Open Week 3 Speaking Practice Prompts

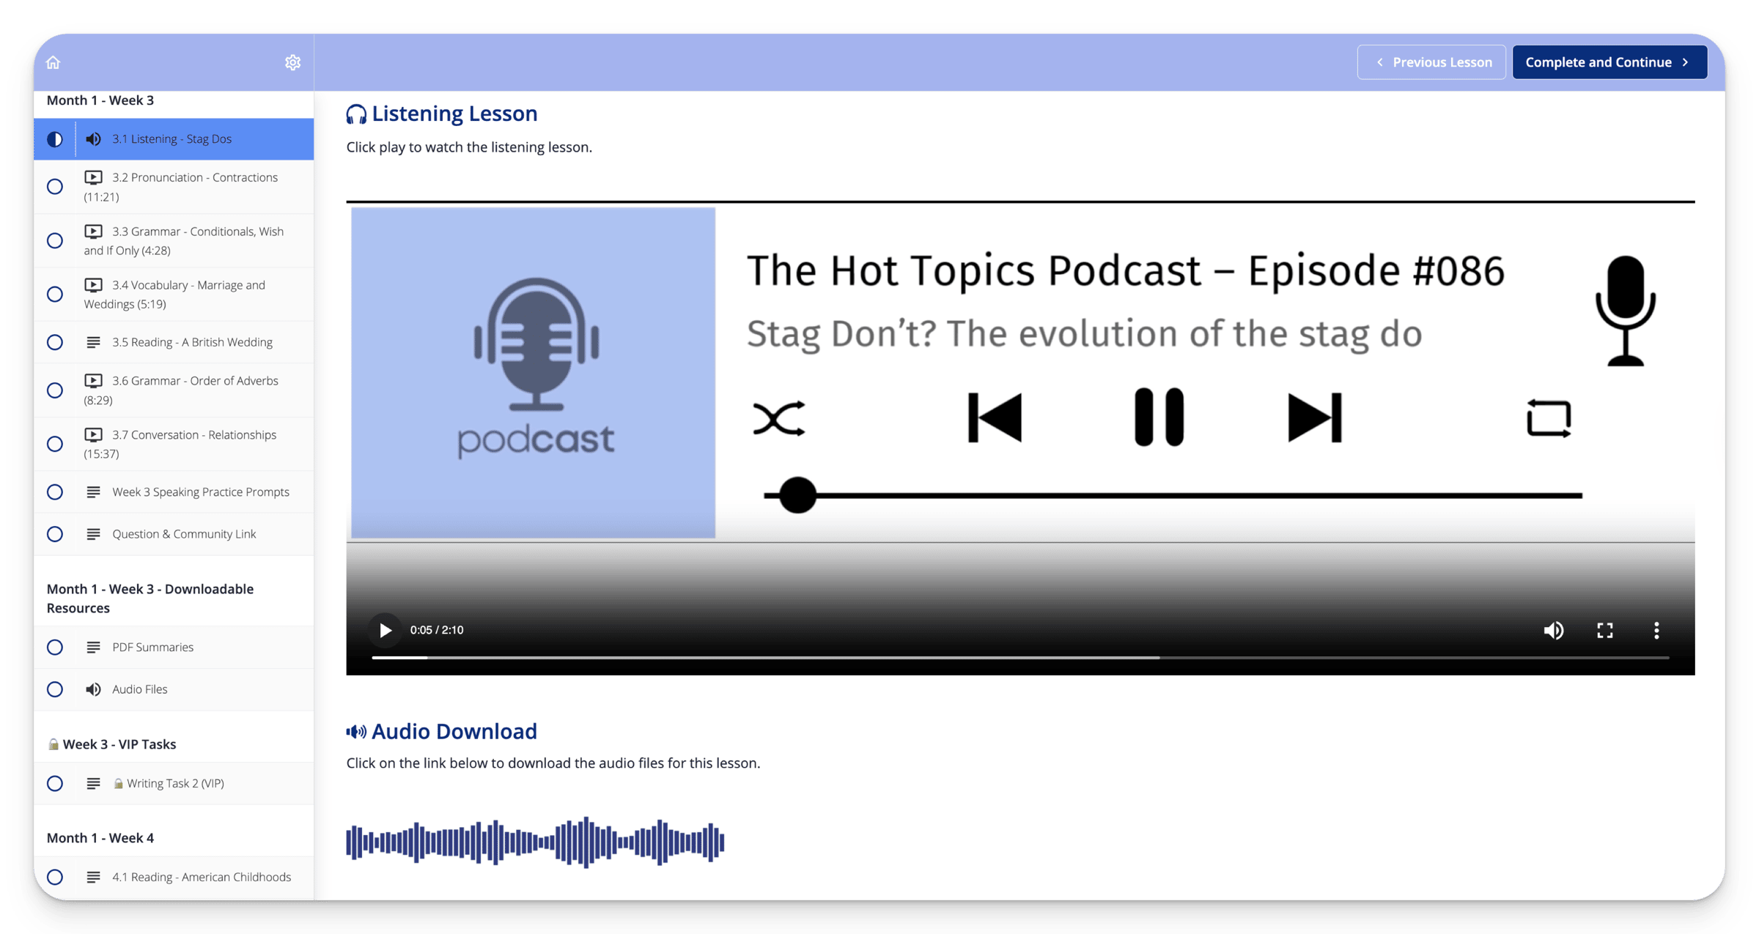click(x=200, y=492)
